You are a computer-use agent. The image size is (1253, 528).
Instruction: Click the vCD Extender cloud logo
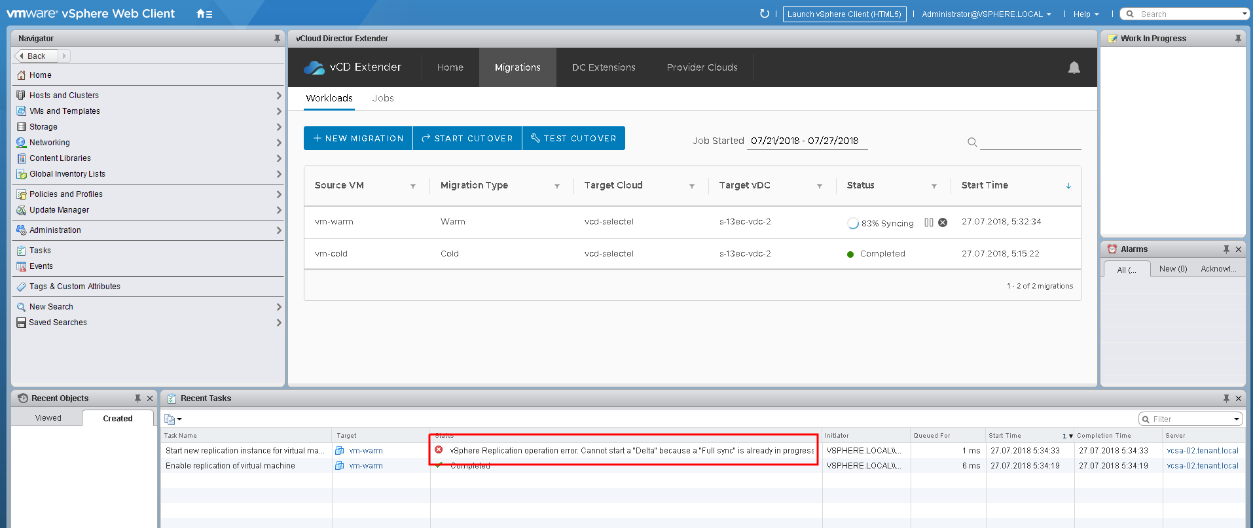(314, 67)
